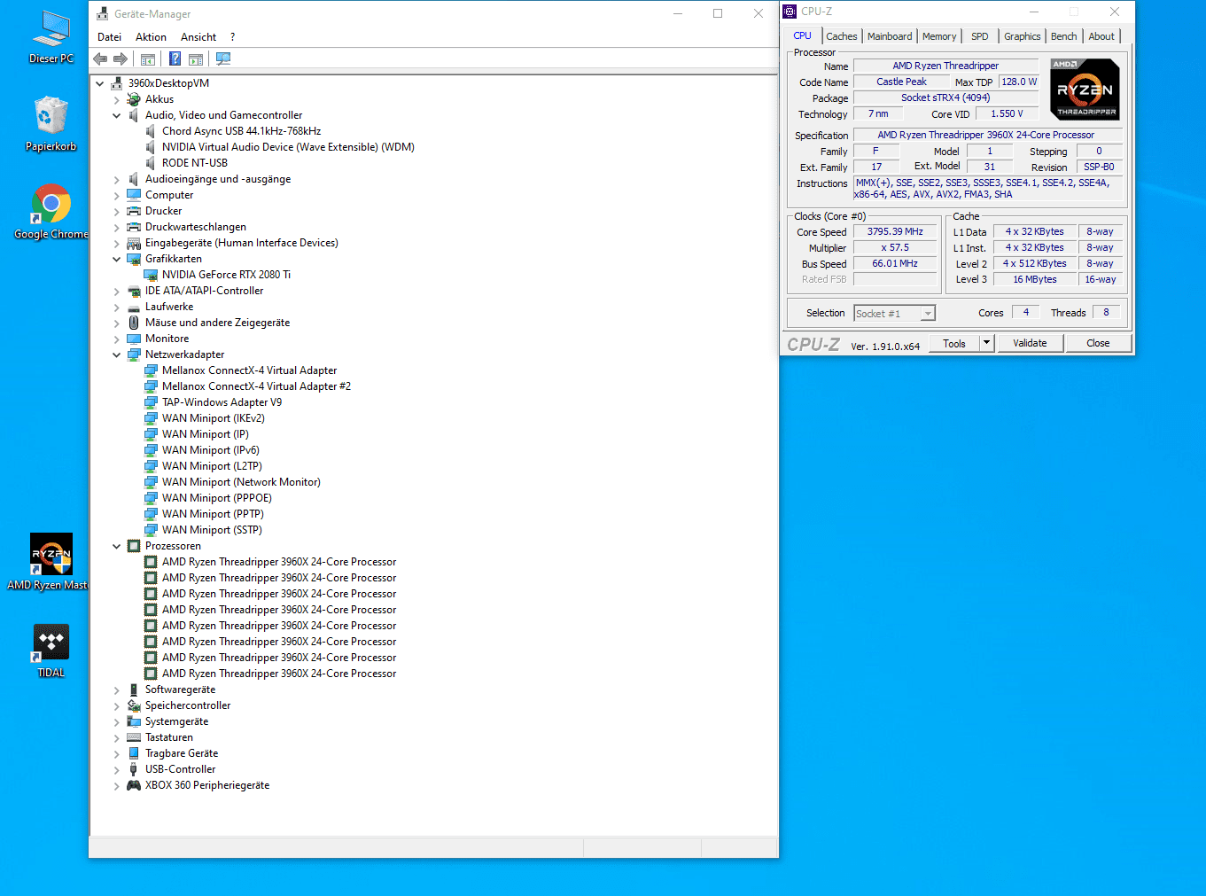Click the USB-Controller icon
Viewport: 1206px width, 896px height.
(134, 769)
